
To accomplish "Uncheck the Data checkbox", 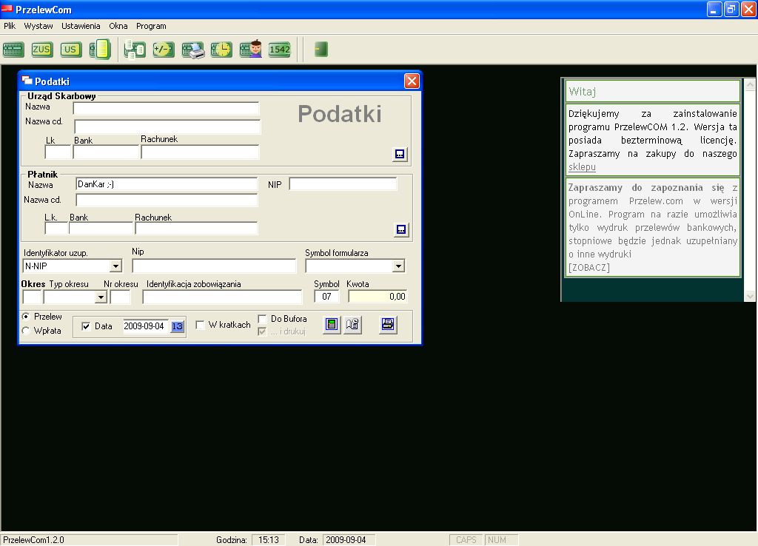I will point(86,326).
